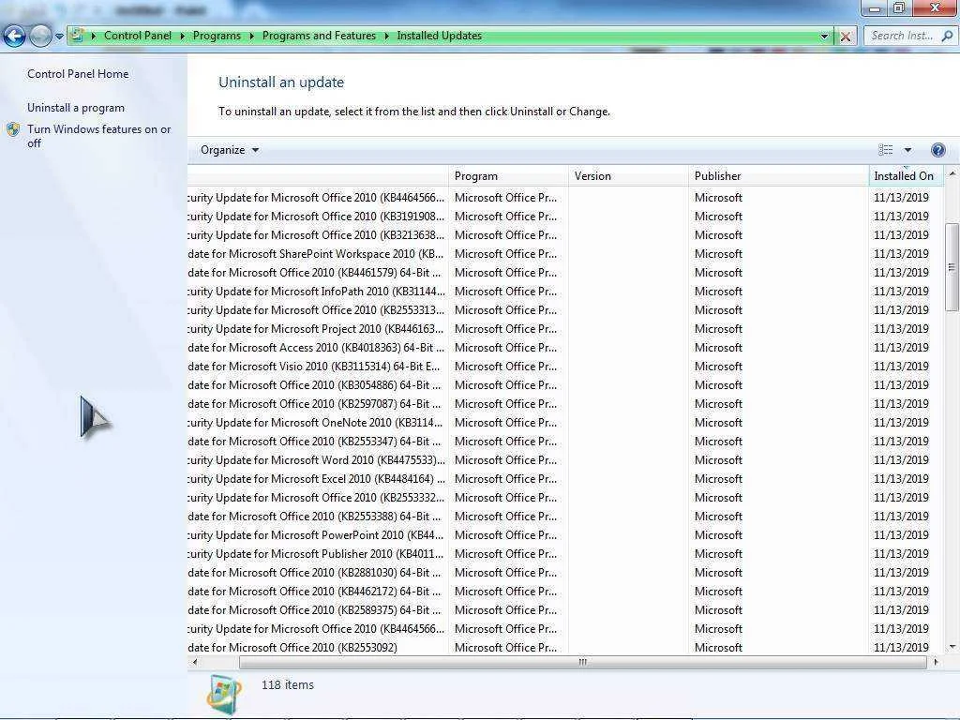The height and width of the screenshot is (720, 960).
Task: Click the shield icon beside Windows features
Action: point(13,129)
